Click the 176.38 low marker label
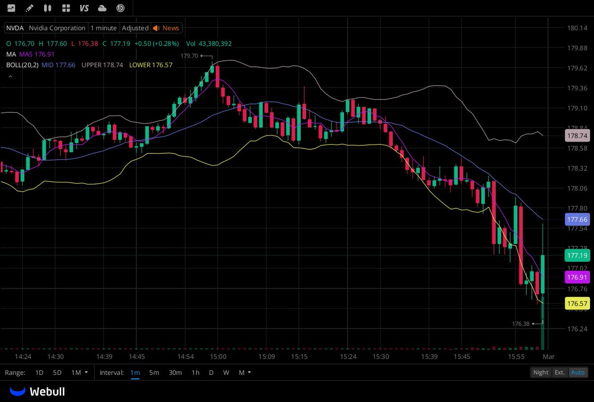Screen dimensions: 594x402 tap(521, 324)
